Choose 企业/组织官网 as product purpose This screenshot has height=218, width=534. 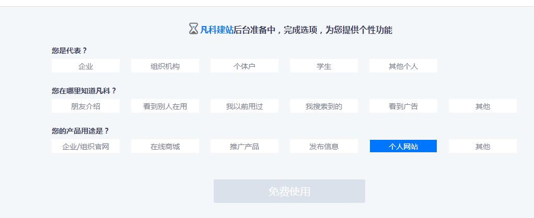click(x=86, y=146)
